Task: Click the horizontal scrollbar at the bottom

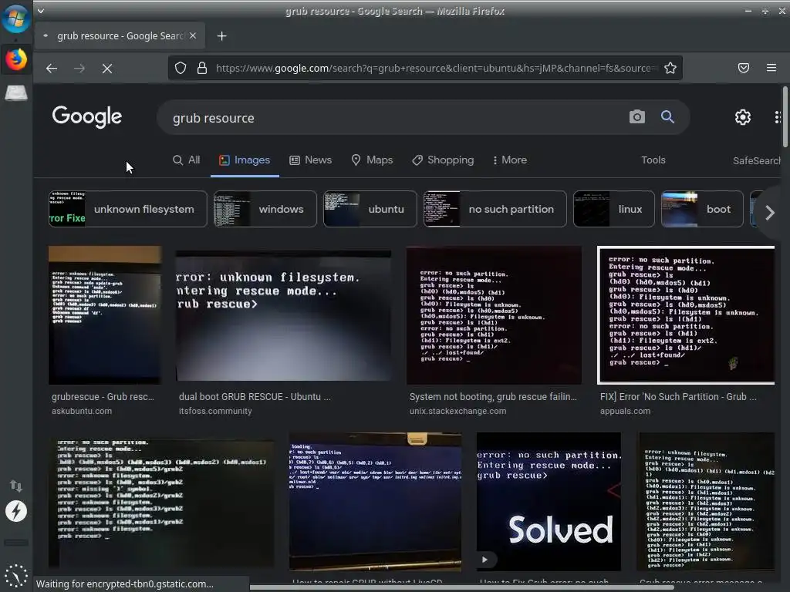Action: [461, 587]
